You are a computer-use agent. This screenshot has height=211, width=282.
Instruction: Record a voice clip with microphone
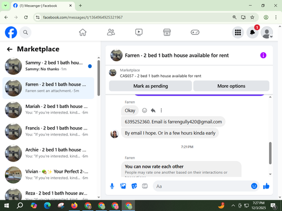112,186
